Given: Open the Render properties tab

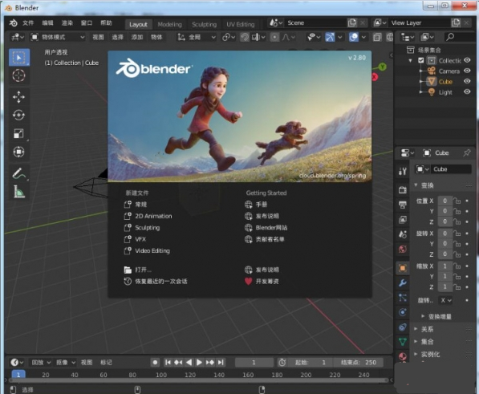Looking at the screenshot, I should 403,189.
